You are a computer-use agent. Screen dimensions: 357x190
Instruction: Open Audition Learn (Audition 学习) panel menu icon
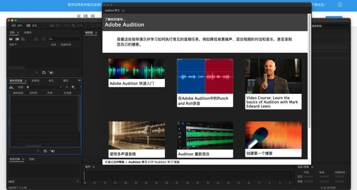123,11
